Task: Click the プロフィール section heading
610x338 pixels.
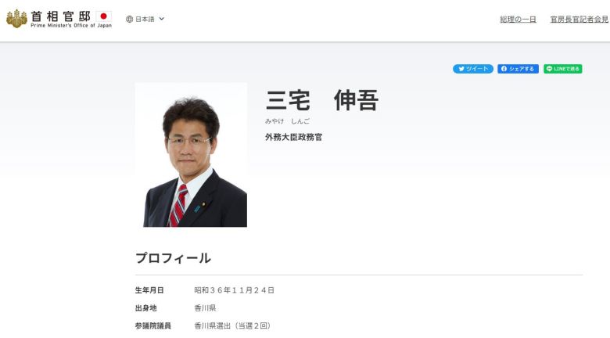Action: coord(173,258)
